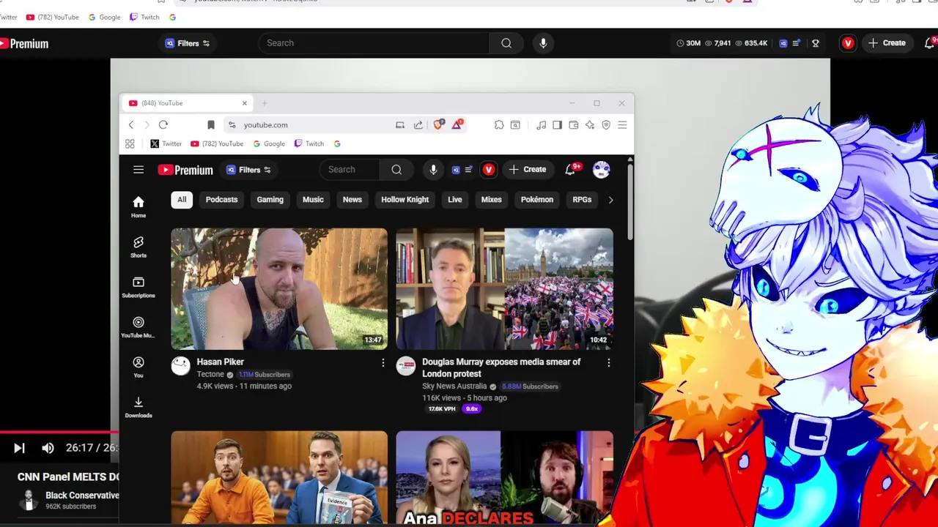Image resolution: width=938 pixels, height=527 pixels.
Task: Open the inner browser's main hamburger menu
Action: click(x=622, y=125)
